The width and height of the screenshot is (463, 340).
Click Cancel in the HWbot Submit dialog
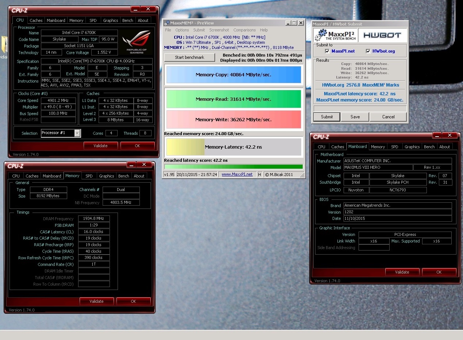click(x=388, y=117)
